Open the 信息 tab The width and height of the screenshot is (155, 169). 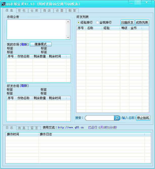(x=9, y=10)
